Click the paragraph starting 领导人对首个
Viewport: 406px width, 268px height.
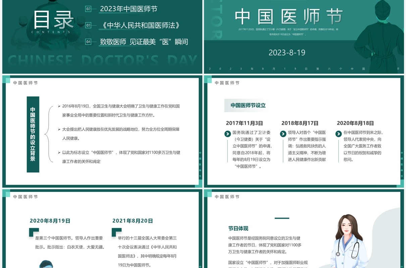(307, 146)
